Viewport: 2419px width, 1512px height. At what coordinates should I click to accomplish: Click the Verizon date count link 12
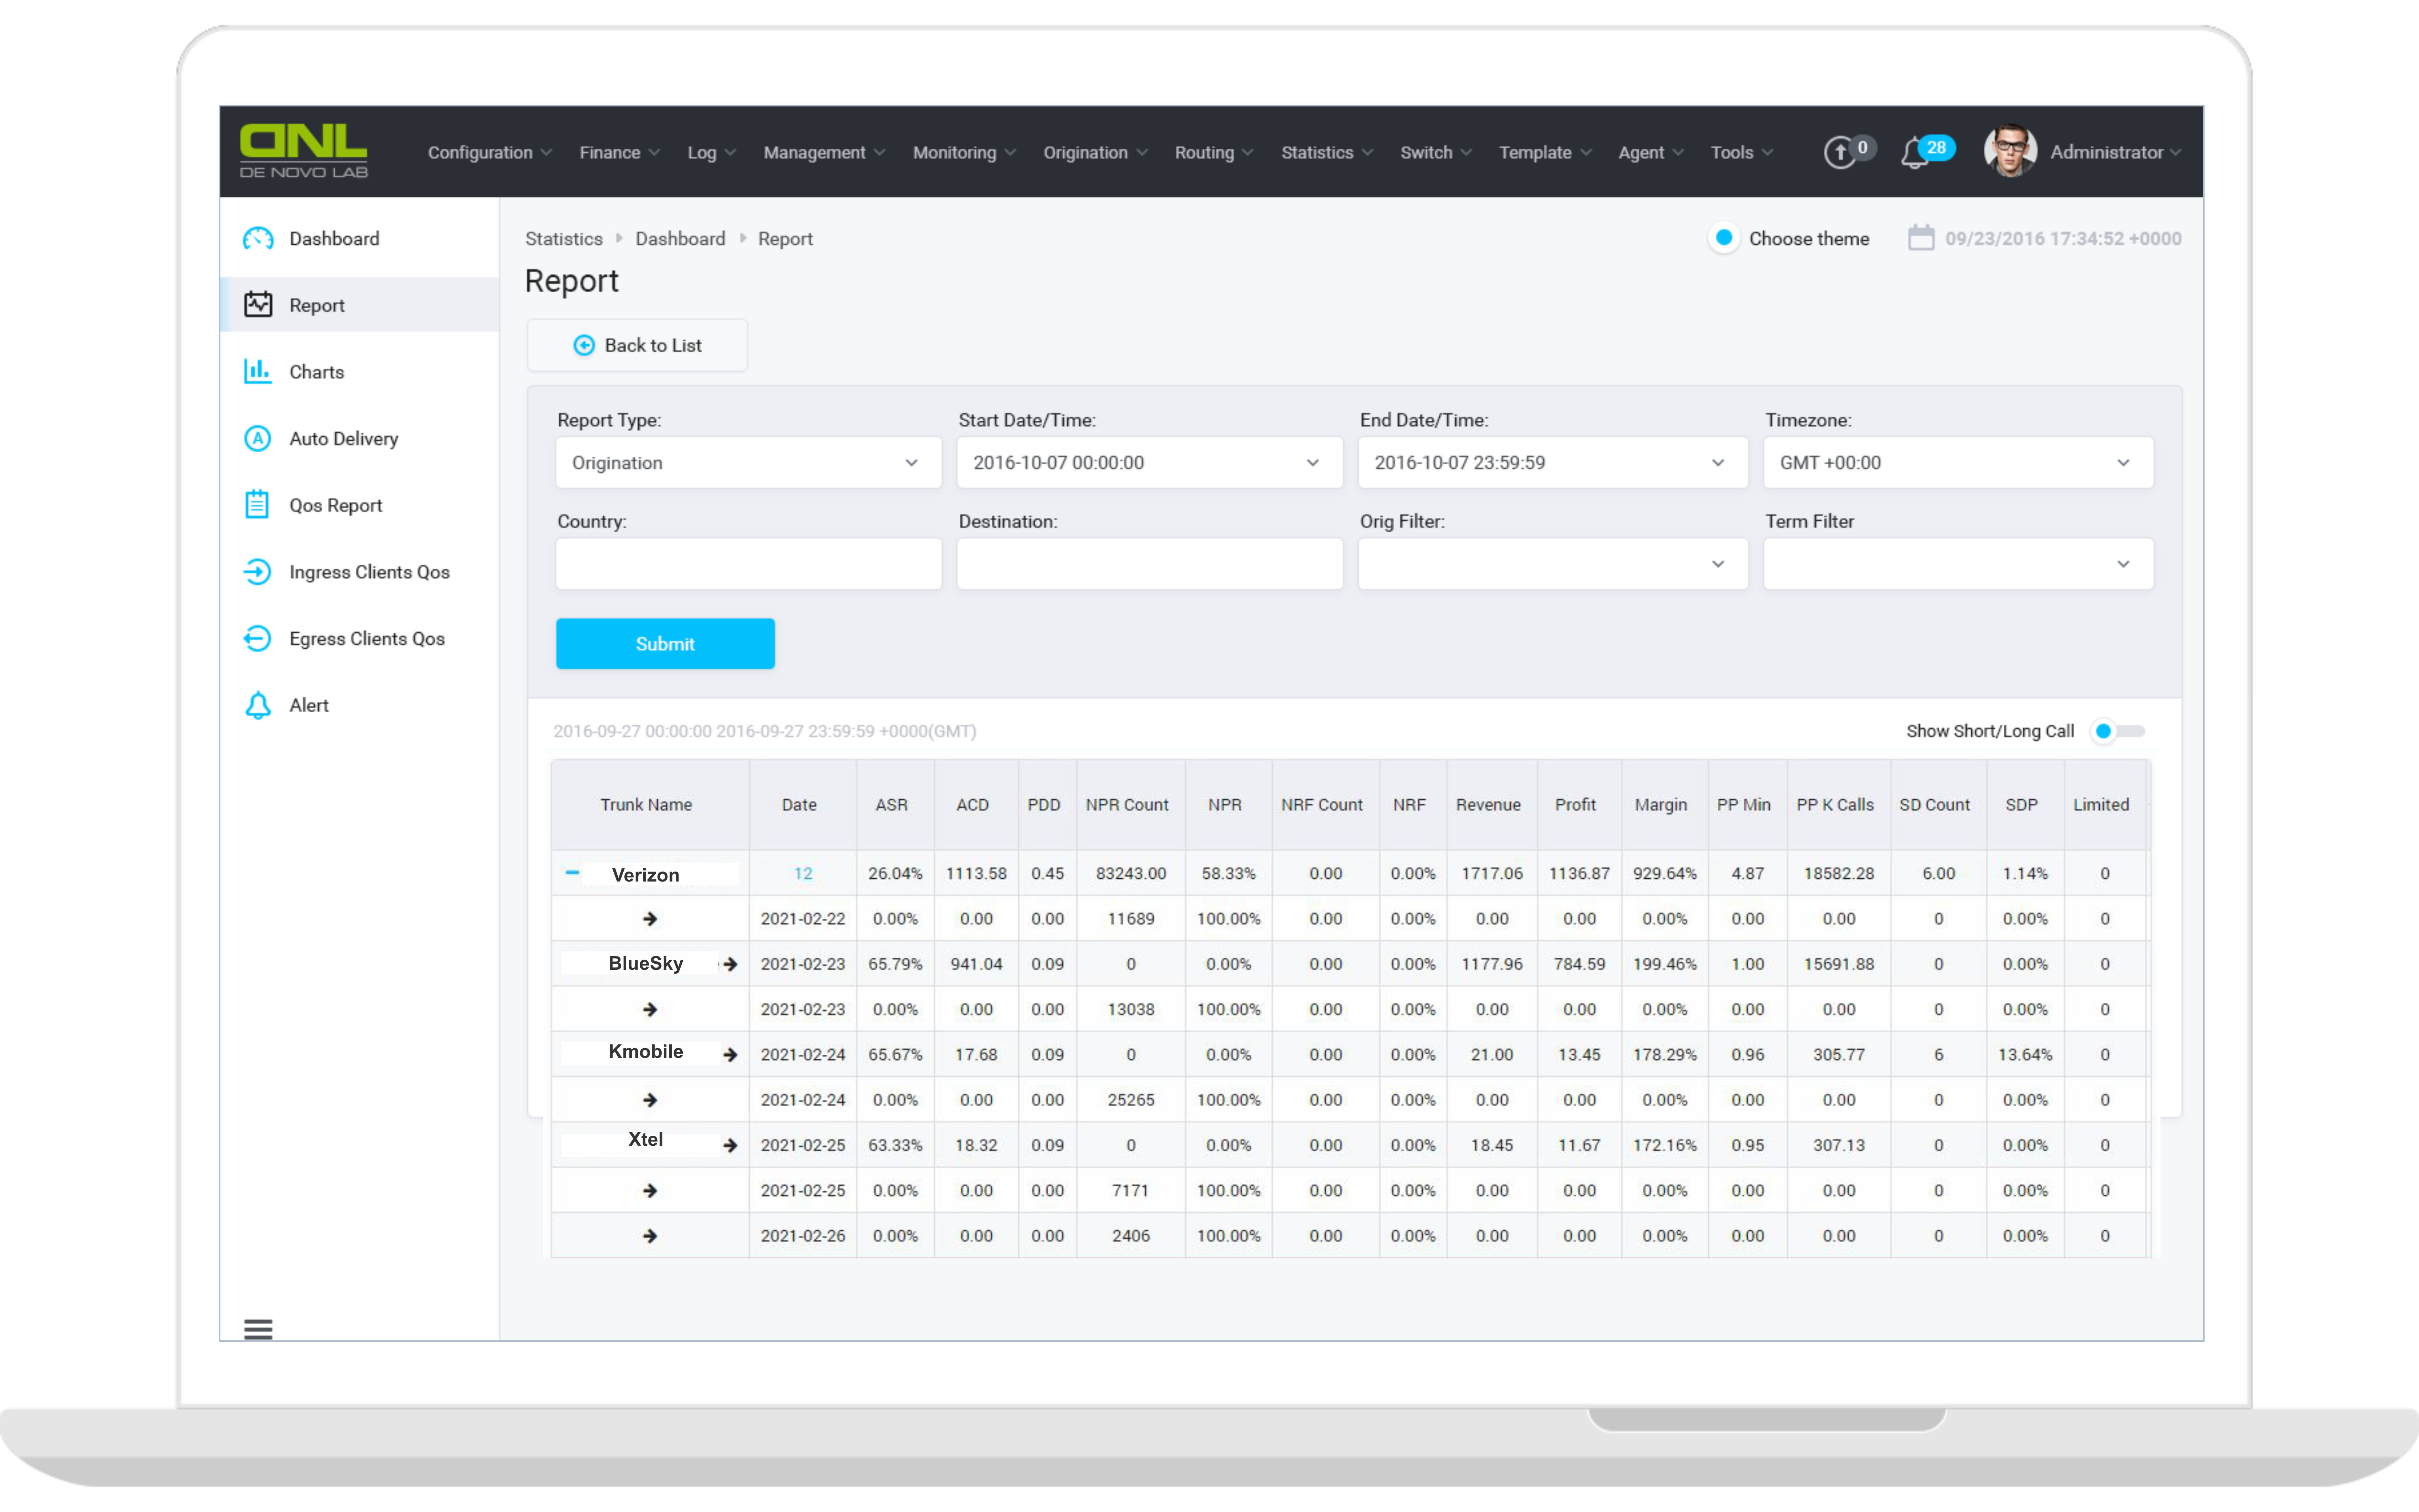coord(803,873)
